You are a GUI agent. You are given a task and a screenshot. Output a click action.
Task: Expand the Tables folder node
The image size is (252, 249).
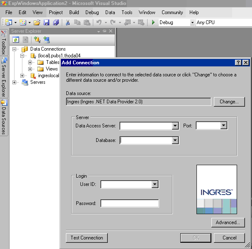pos(30,62)
